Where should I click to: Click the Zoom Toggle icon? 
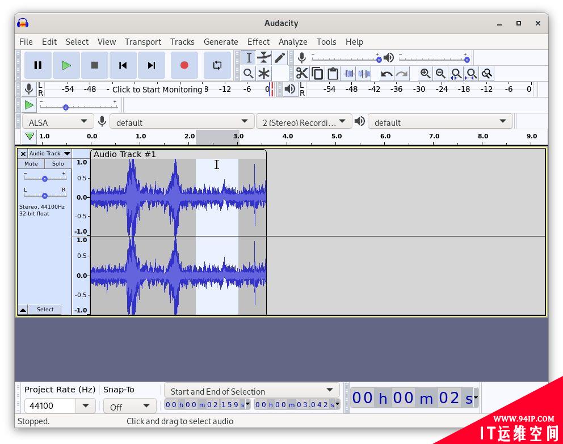tap(487, 74)
